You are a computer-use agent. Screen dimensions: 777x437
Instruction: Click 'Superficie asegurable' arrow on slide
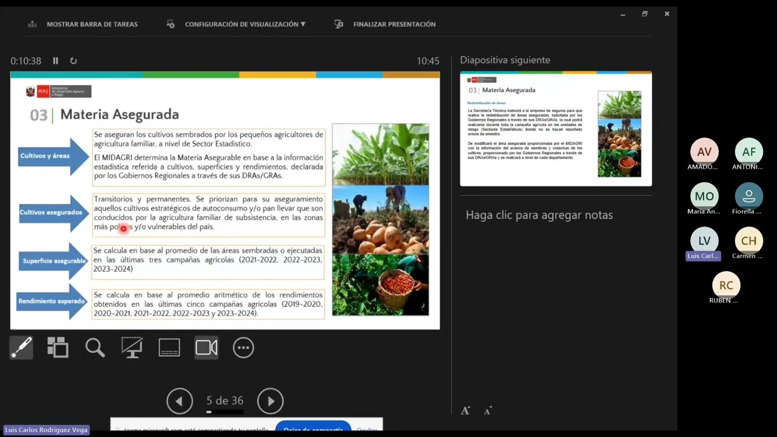(x=53, y=261)
